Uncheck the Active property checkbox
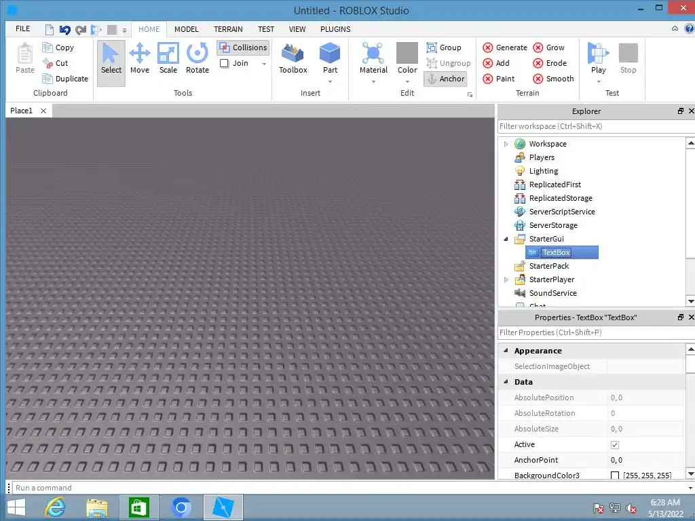Viewport: 695px width, 521px height. [615, 445]
